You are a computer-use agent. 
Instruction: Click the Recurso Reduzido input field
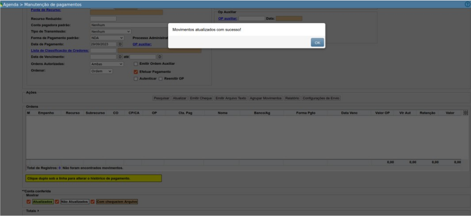tap(103, 19)
